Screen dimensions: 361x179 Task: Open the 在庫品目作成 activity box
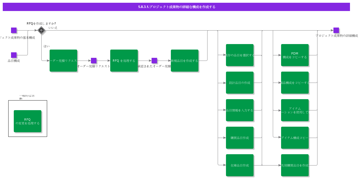click(240, 165)
